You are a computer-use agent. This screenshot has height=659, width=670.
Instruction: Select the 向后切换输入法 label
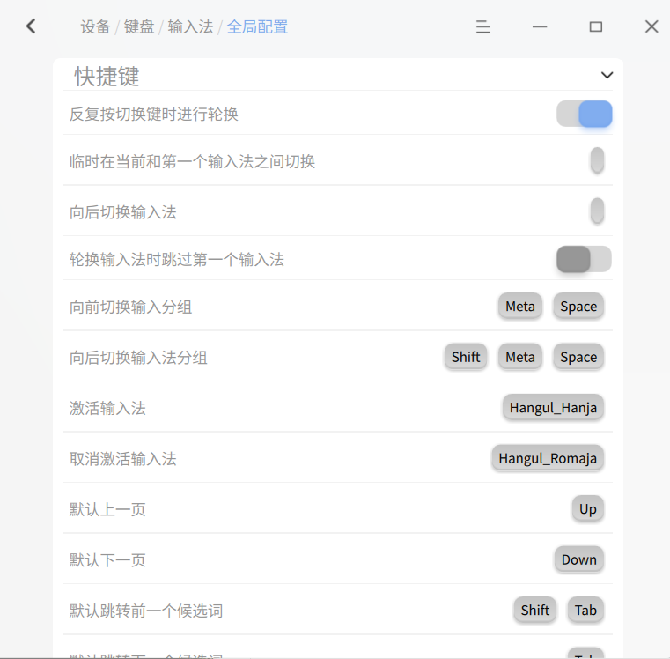pos(123,212)
